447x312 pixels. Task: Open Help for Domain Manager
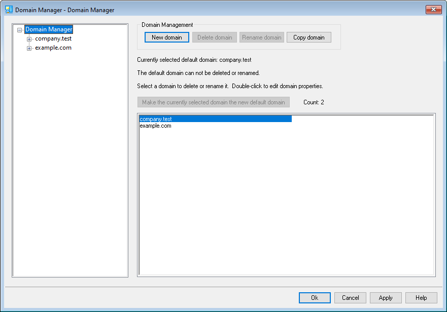pyautogui.click(x=421, y=298)
